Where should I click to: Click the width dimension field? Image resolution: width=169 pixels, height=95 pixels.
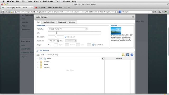[51, 37]
